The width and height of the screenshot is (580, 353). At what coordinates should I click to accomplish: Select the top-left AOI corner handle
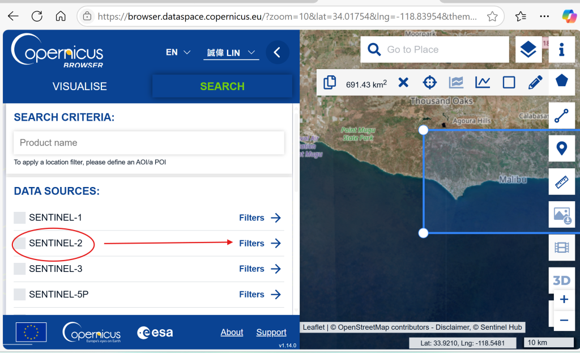pos(424,130)
